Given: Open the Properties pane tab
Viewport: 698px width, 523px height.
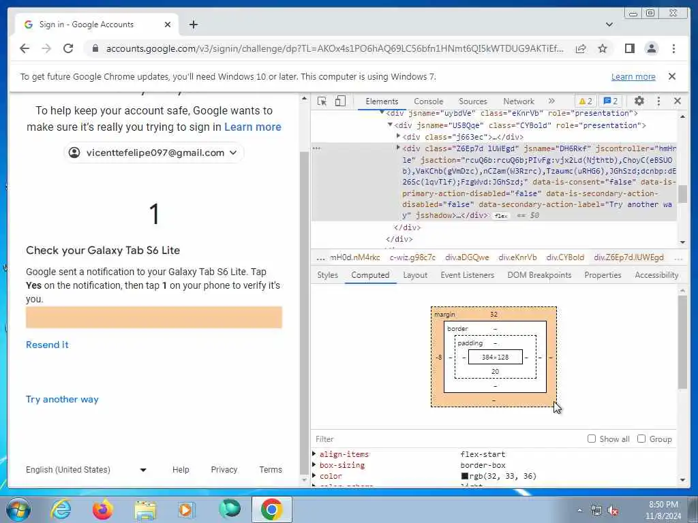Looking at the screenshot, I should [603, 275].
